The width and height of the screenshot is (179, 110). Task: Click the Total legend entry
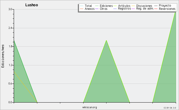(86, 6)
